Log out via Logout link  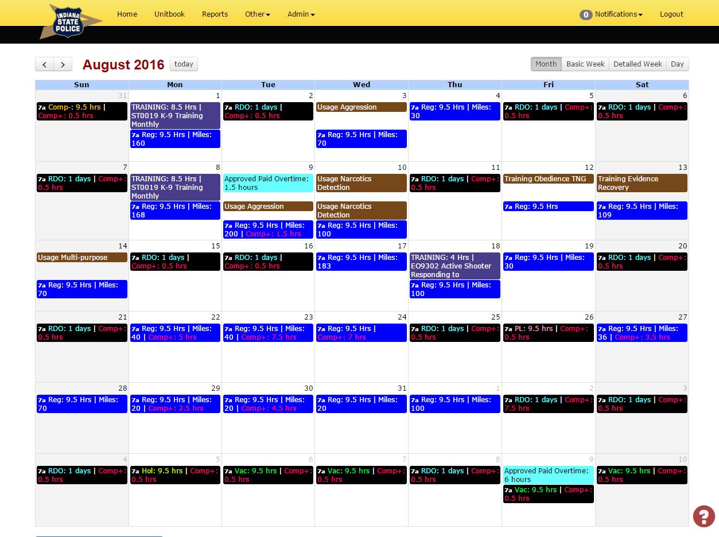(671, 14)
